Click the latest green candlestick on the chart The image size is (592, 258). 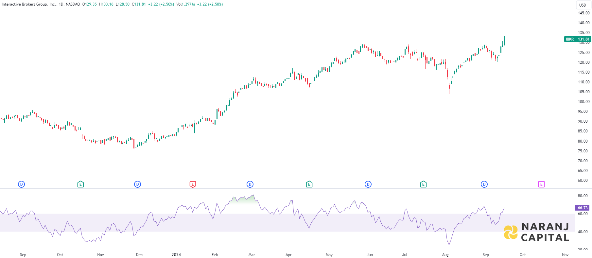coord(505,41)
